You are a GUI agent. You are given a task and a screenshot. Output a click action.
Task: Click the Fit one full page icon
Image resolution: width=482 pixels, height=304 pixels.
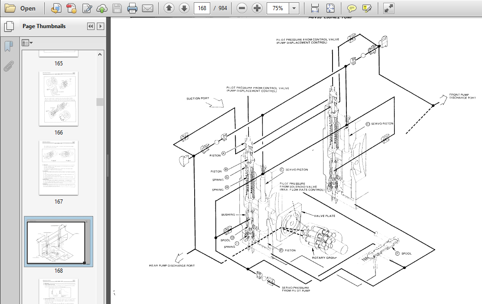point(330,8)
